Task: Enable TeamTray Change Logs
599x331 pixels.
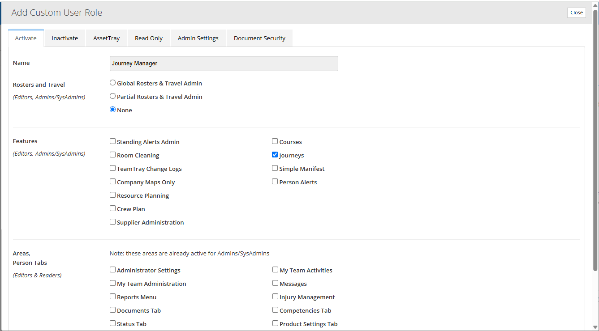Action: click(x=112, y=168)
